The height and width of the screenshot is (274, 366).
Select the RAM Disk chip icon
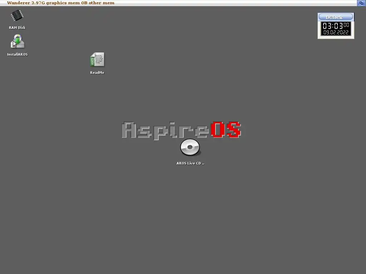[17, 16]
